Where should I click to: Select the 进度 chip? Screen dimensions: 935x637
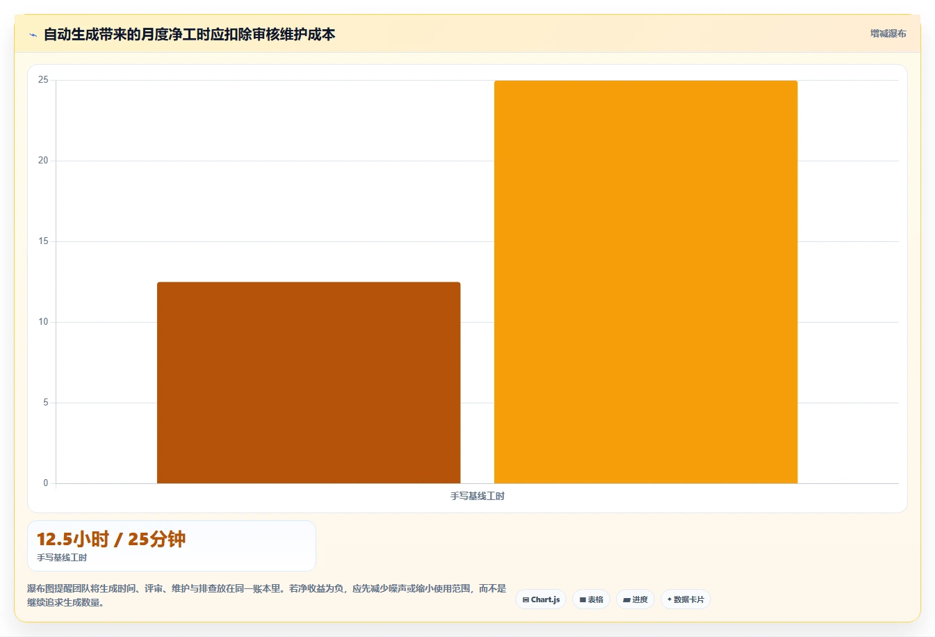635,599
